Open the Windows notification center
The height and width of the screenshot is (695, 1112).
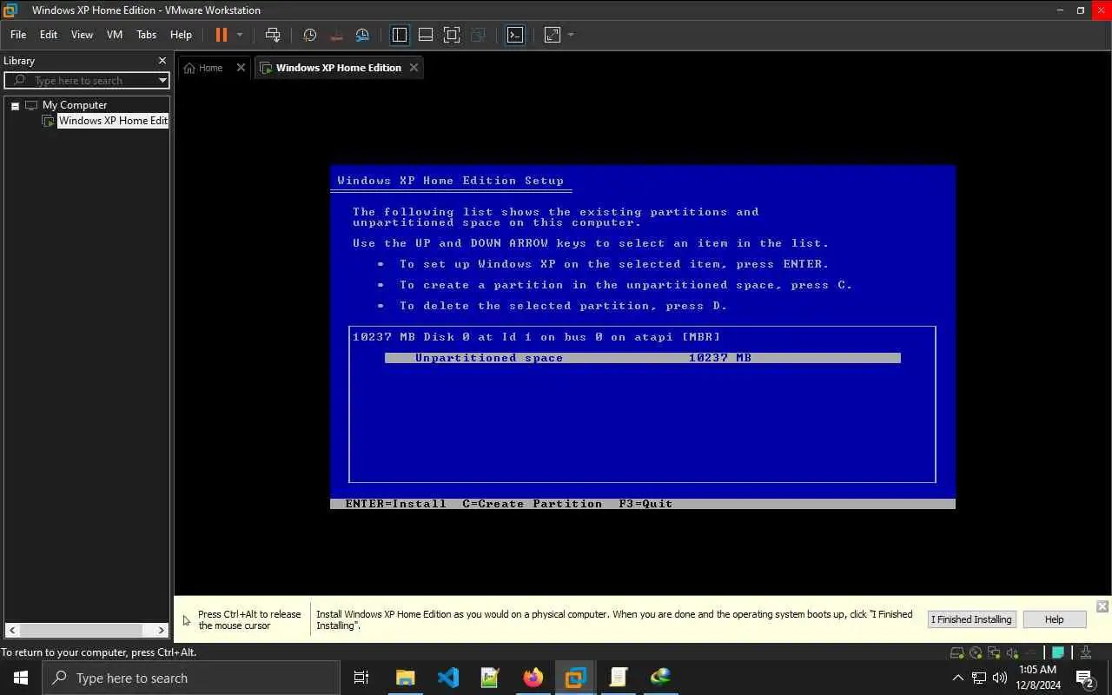pyautogui.click(x=1084, y=678)
